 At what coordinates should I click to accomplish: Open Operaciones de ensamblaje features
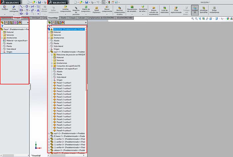point(132,9)
